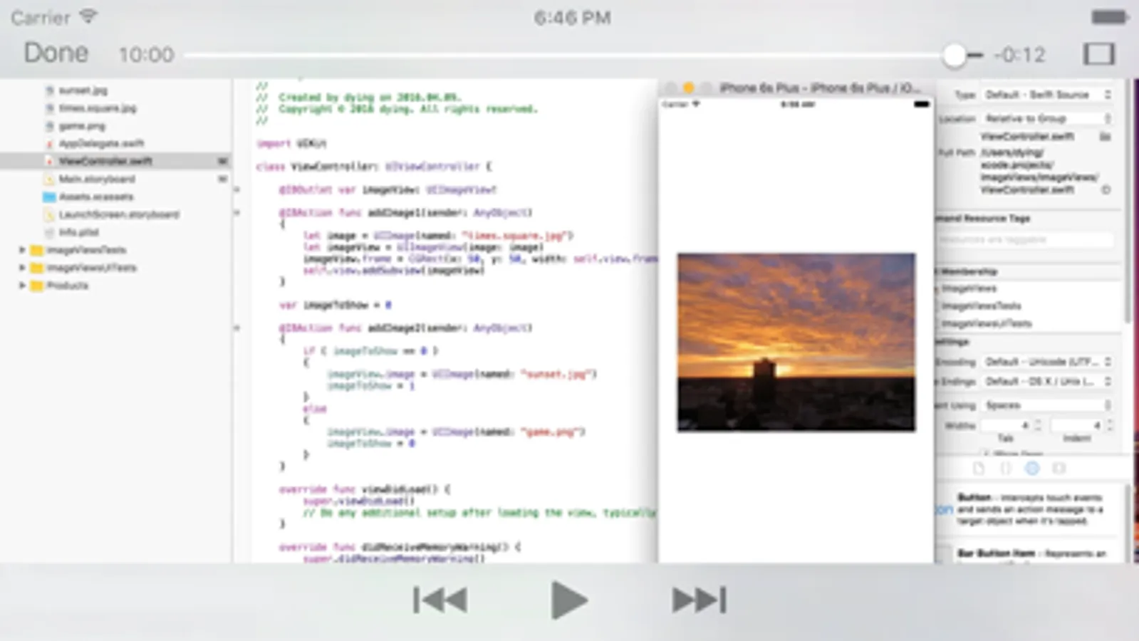Select Info.plist in the navigator
The width and height of the screenshot is (1139, 641).
[78, 232]
